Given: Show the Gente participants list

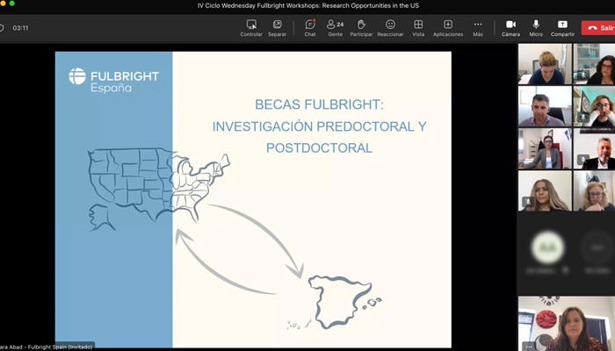Looking at the screenshot, I should (x=335, y=28).
